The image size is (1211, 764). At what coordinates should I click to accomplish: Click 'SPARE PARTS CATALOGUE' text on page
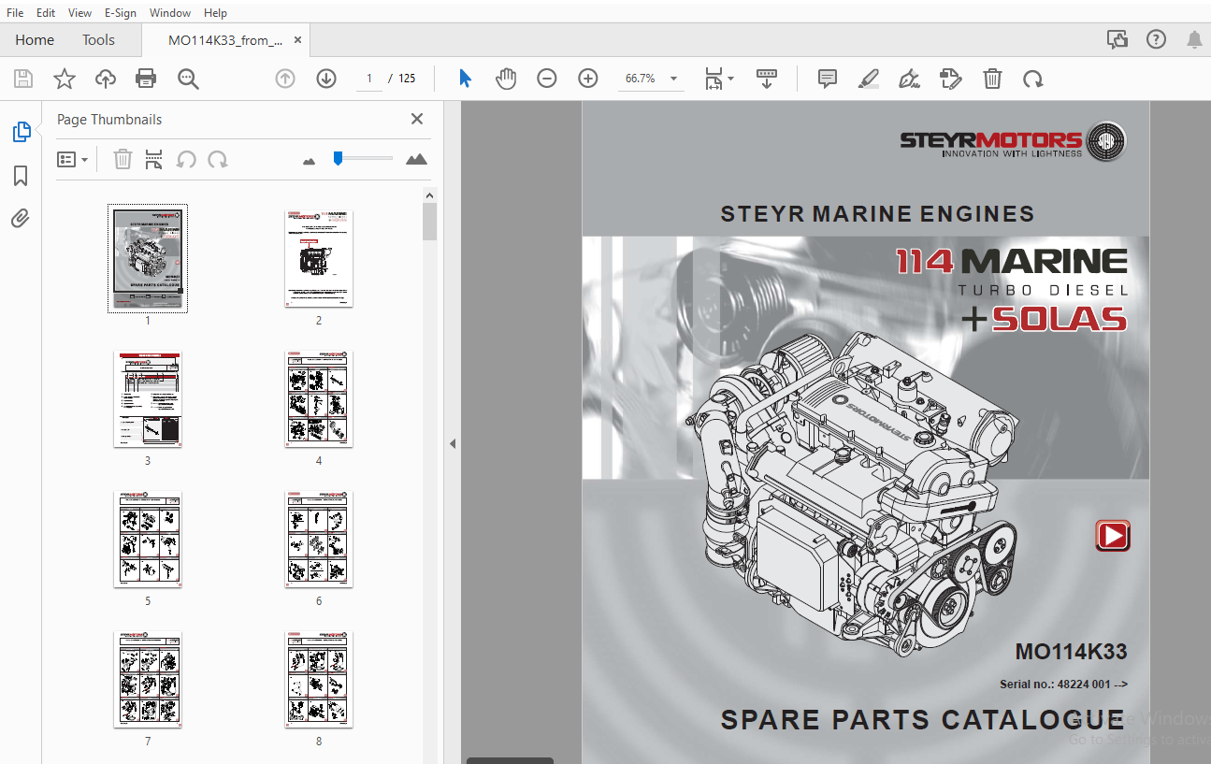click(923, 720)
